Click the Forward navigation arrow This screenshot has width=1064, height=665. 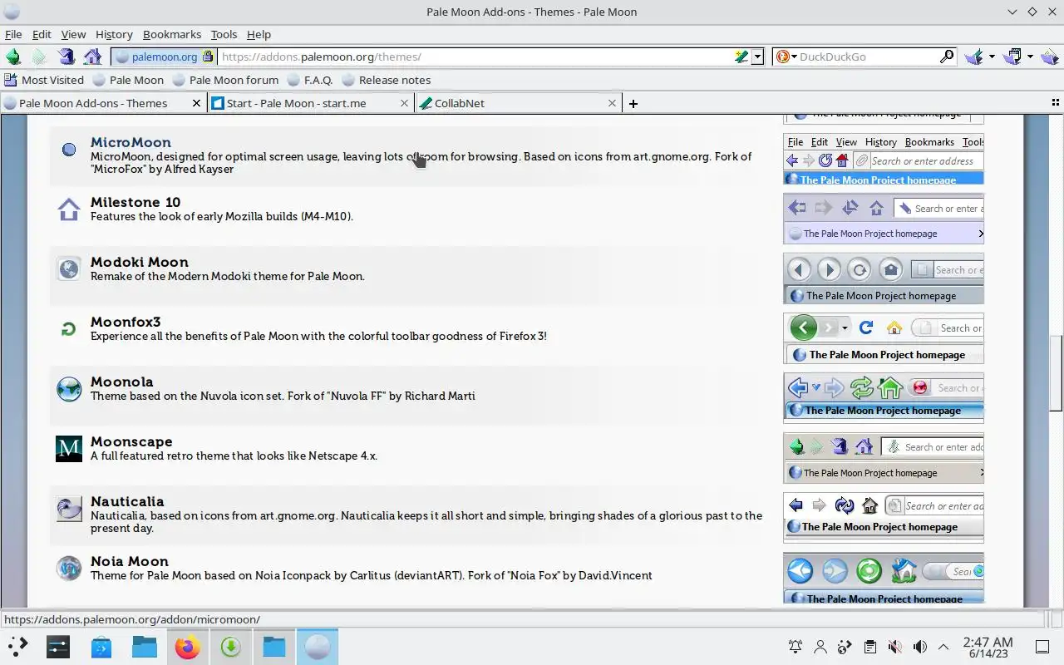pos(39,57)
